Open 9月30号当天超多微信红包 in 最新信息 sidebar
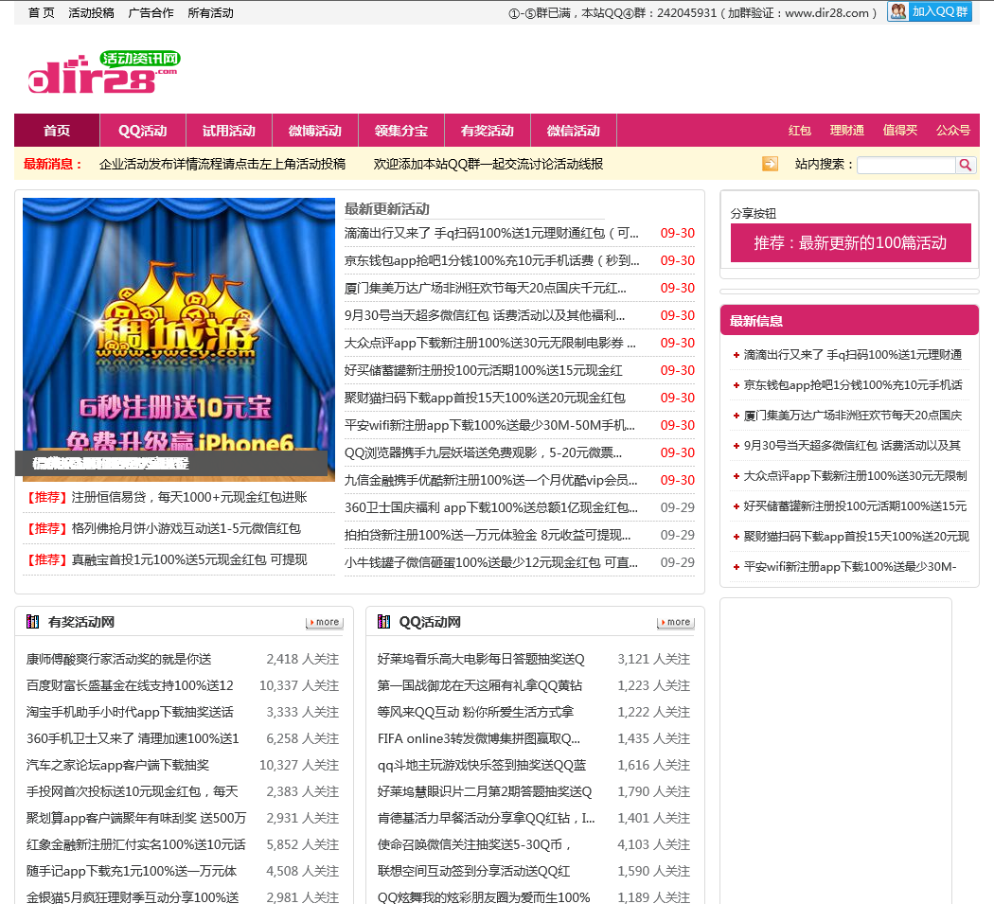 click(852, 446)
